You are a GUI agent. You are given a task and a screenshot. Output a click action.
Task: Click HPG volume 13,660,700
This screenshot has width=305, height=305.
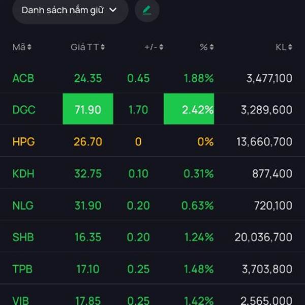(x=264, y=141)
